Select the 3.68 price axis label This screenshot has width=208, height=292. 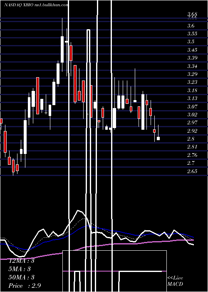(192, 14)
